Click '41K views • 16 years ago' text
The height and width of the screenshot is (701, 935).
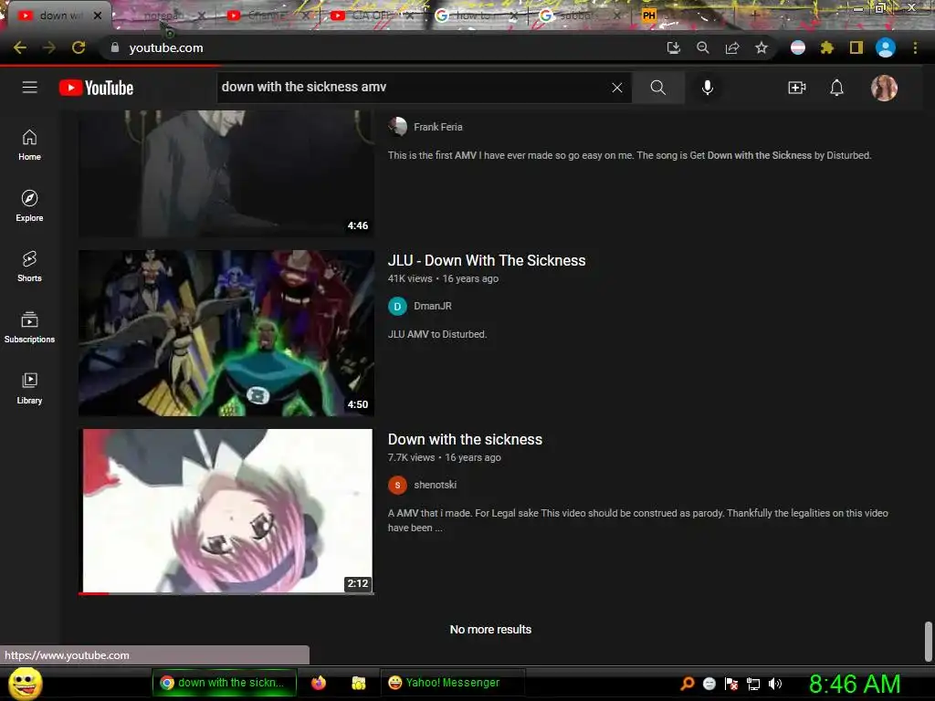coord(443,278)
